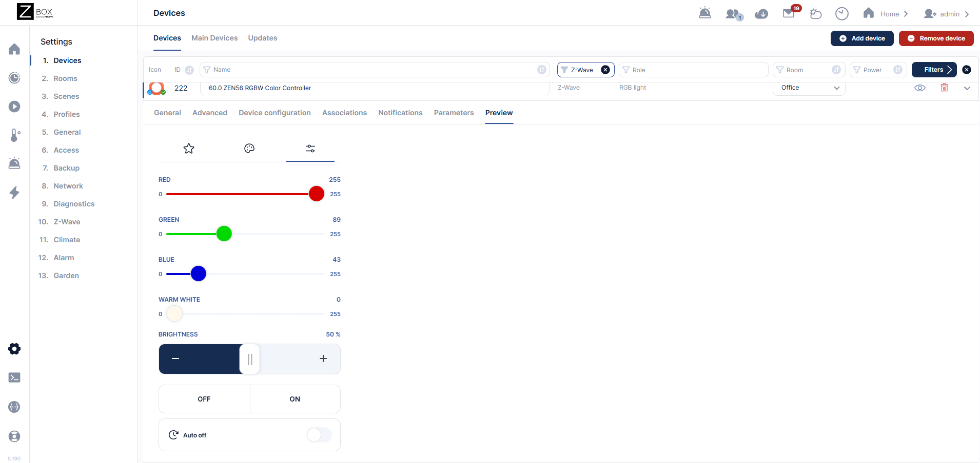The width and height of the screenshot is (980, 463).
Task: Expand the admin user menu
Action: 946,14
